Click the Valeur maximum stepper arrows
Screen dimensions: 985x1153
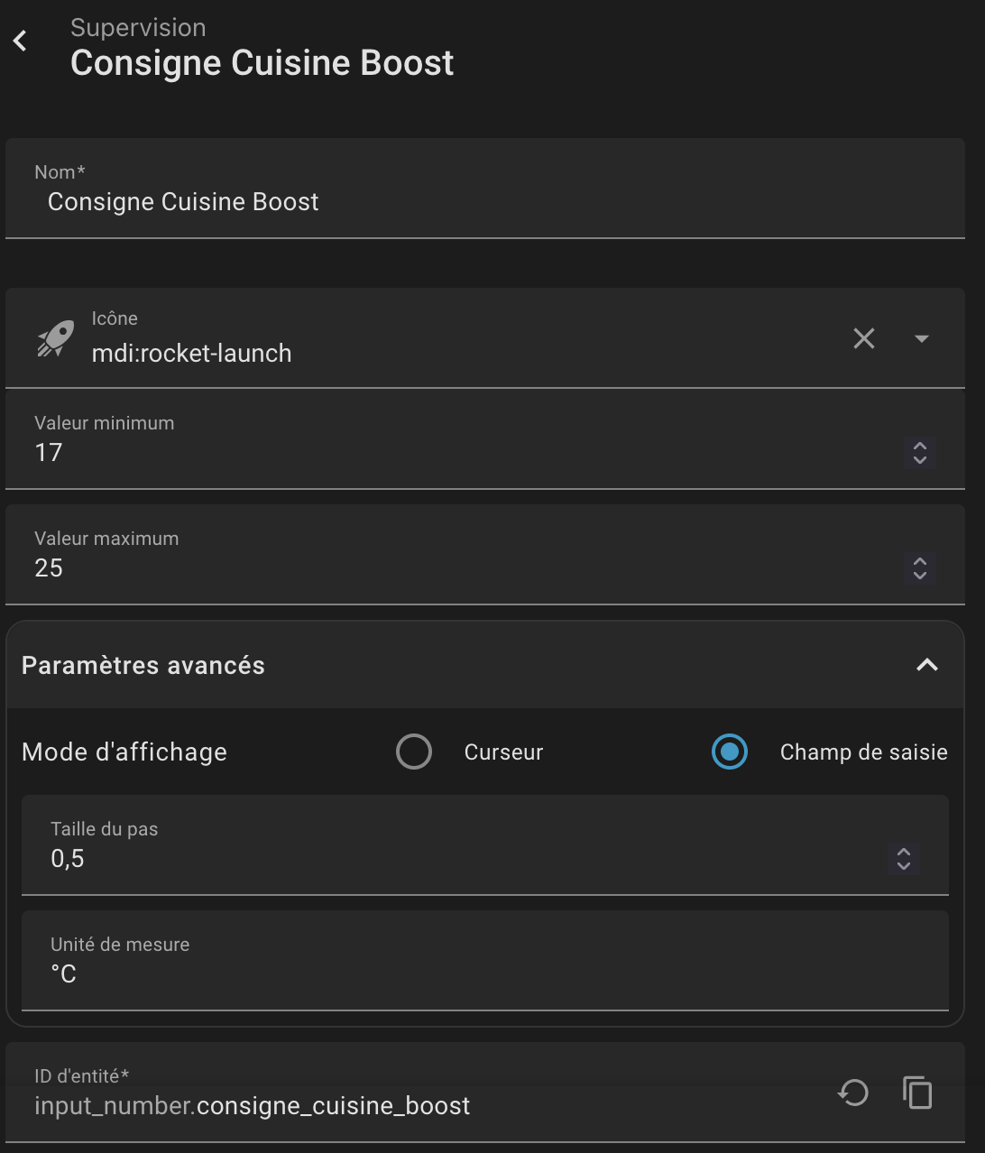click(x=919, y=568)
